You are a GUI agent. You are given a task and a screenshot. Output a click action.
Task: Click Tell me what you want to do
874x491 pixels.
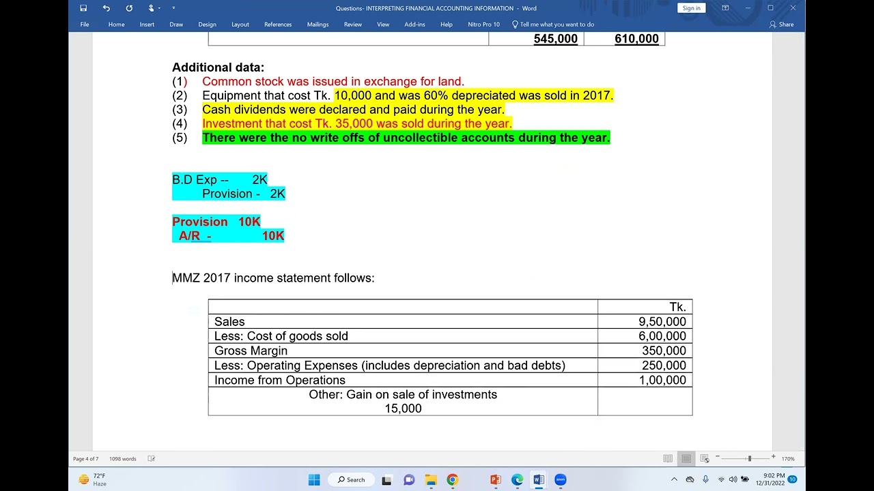pyautogui.click(x=553, y=25)
